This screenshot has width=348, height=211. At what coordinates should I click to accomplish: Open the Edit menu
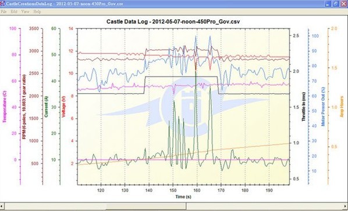coord(14,12)
